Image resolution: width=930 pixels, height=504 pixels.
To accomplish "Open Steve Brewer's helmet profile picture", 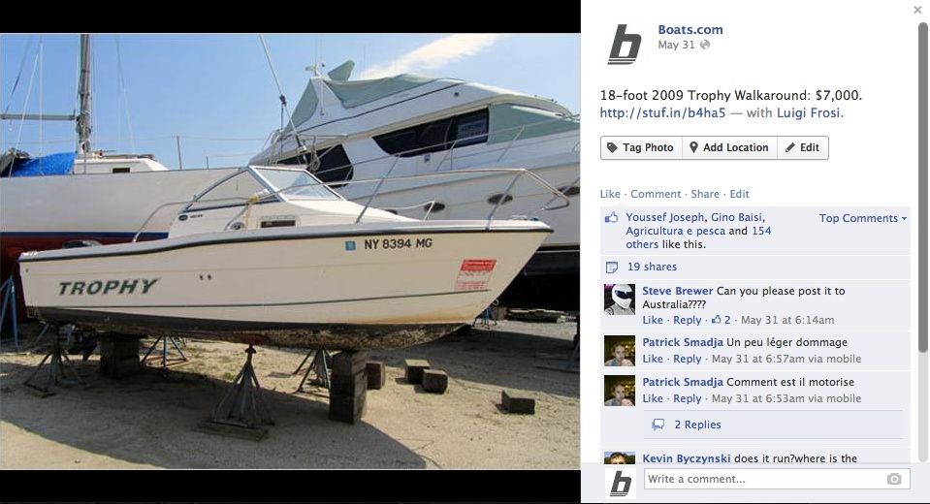I will pos(620,299).
